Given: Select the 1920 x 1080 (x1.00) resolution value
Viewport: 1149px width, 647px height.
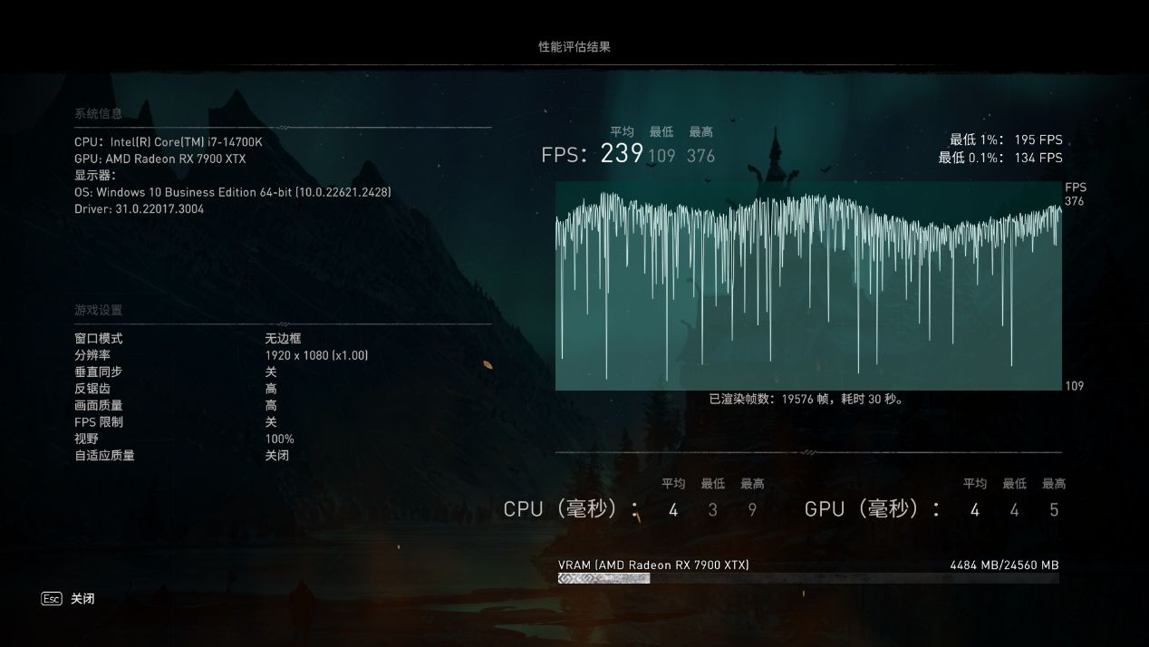Looking at the screenshot, I should coord(316,356).
